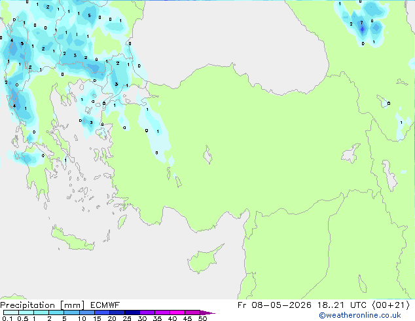Click the island of Cyprus on the map
415x321 pixels.
[204, 259]
